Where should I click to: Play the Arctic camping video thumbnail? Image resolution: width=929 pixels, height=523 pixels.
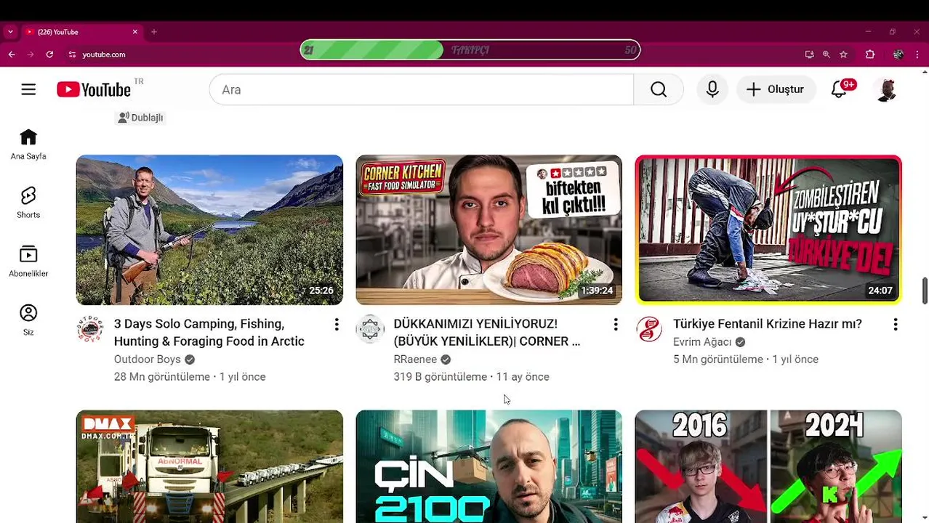click(209, 230)
